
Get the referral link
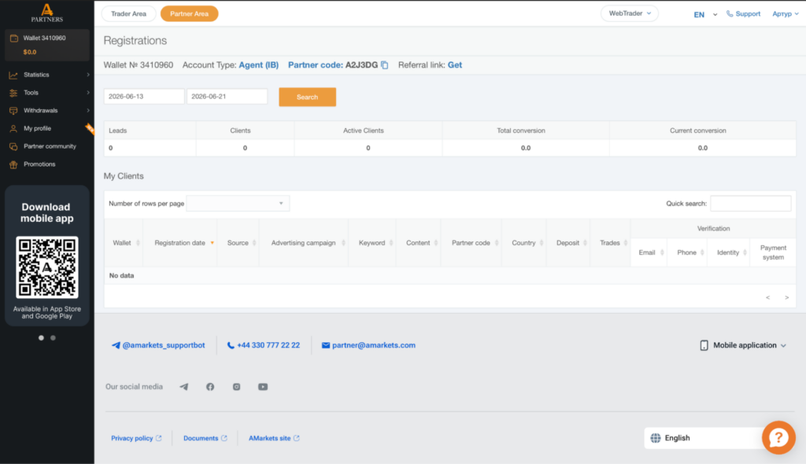point(454,65)
